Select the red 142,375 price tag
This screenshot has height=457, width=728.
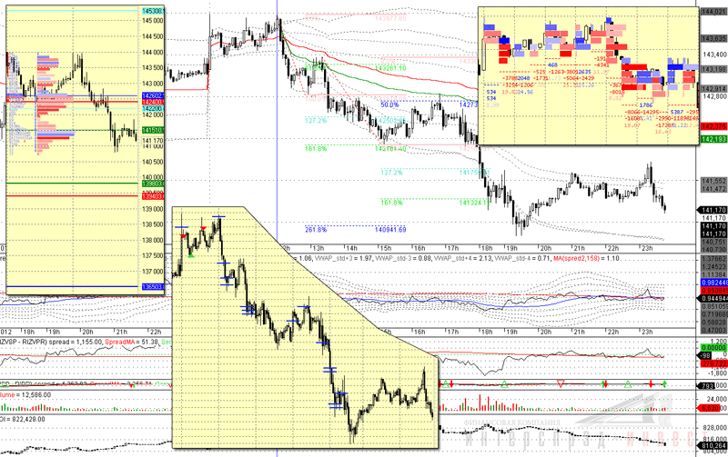tap(713, 126)
